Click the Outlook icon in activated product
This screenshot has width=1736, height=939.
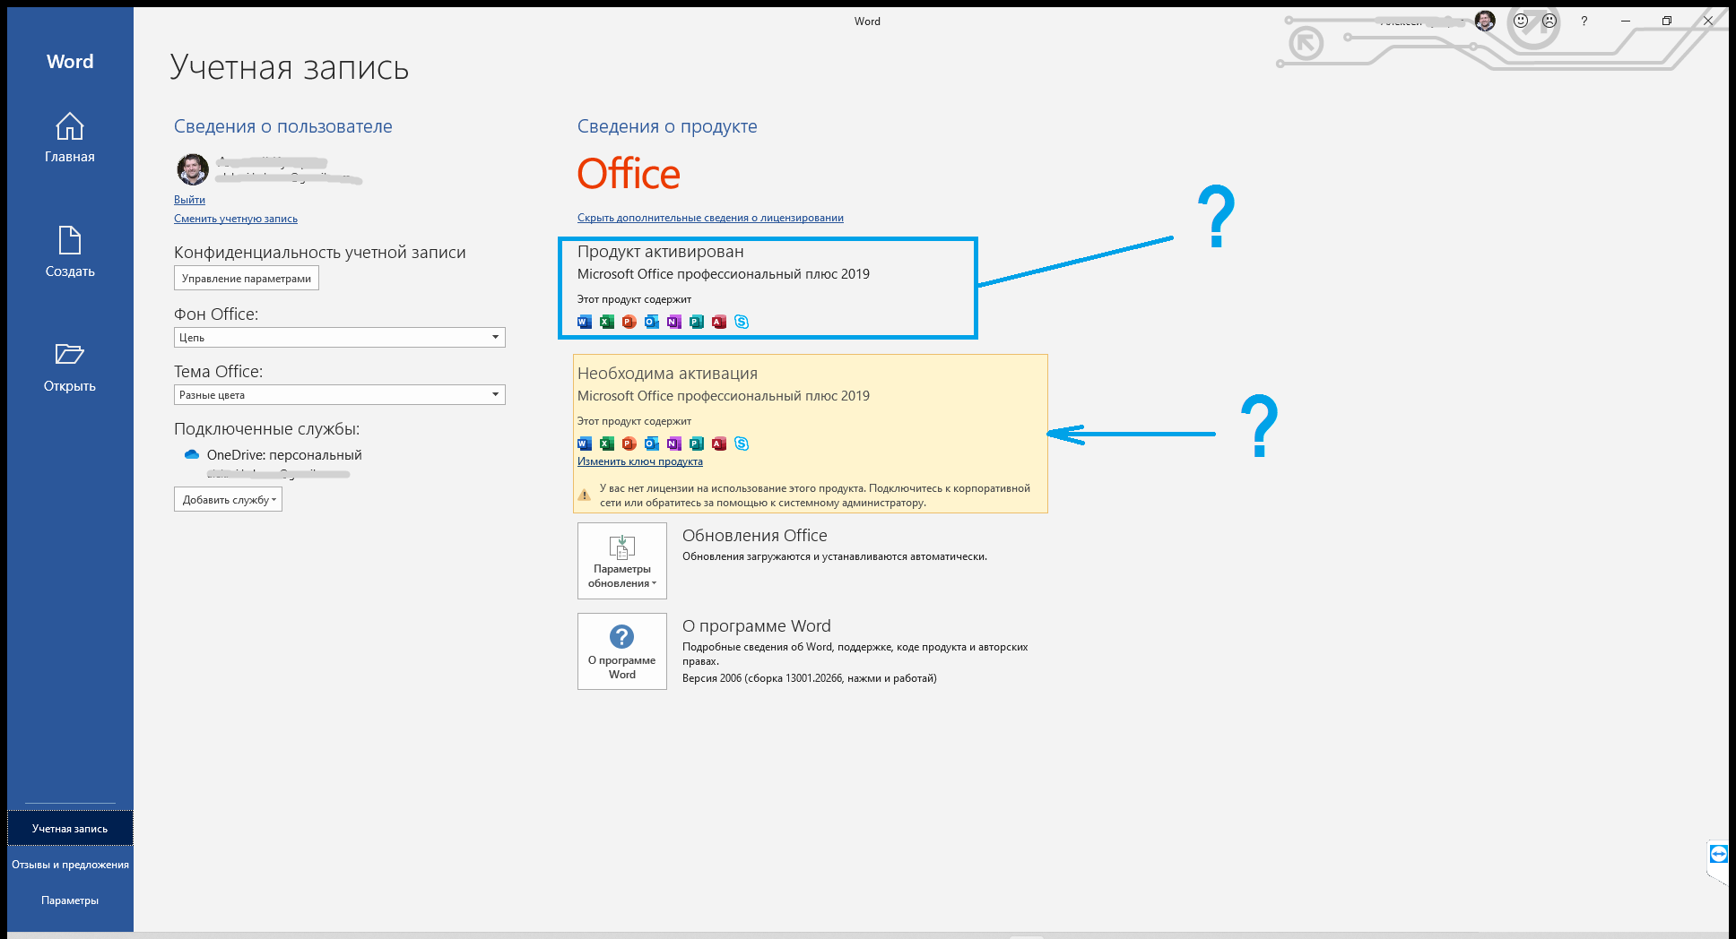tap(652, 322)
